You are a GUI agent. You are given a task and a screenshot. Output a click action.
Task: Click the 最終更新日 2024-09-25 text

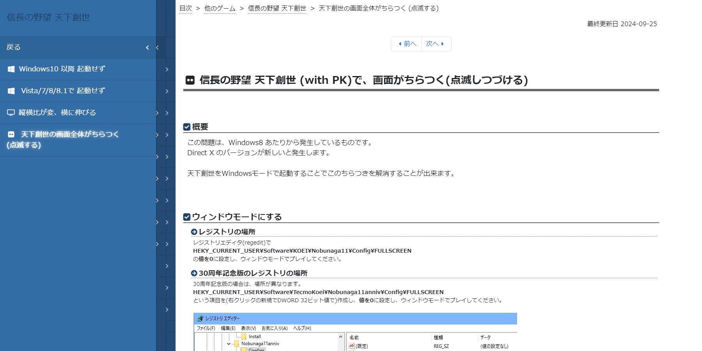point(622,24)
